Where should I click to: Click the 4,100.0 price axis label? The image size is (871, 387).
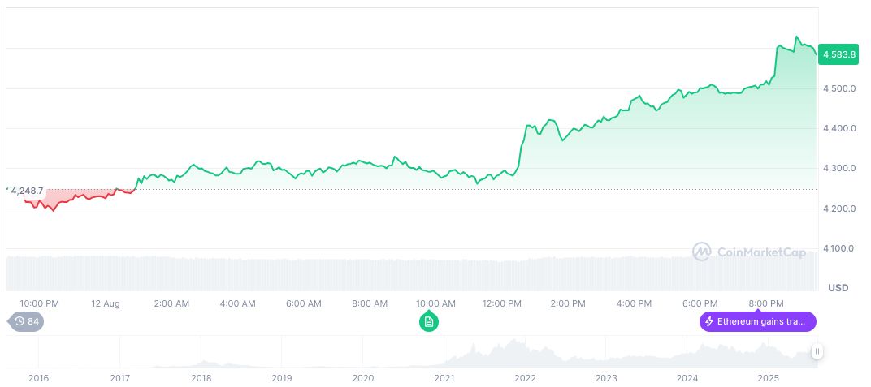[839, 248]
